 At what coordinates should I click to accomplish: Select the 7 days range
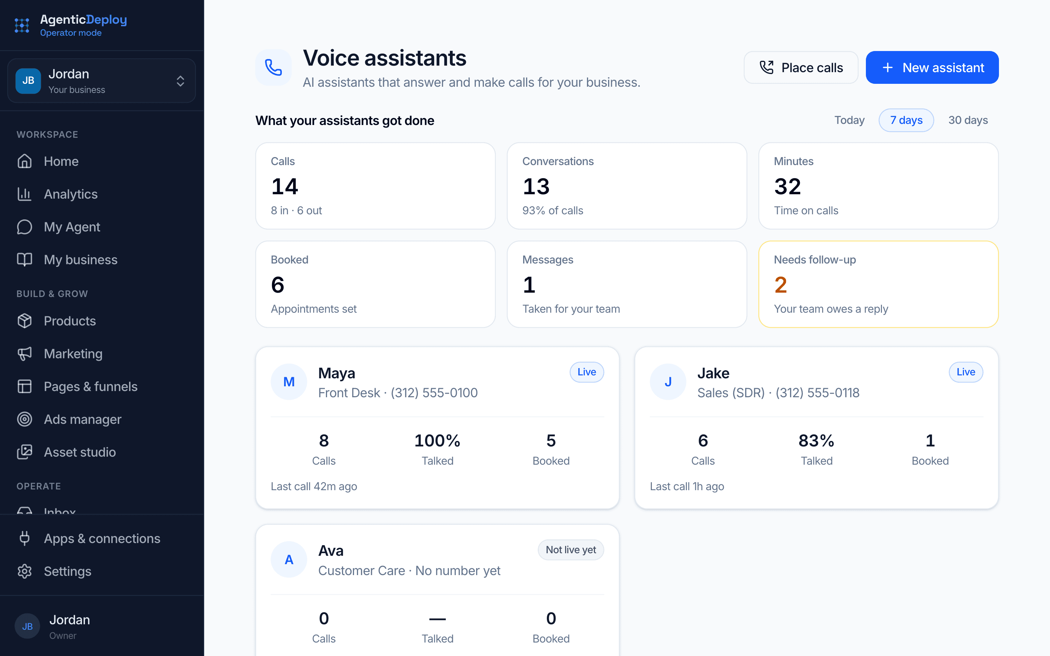[906, 120]
